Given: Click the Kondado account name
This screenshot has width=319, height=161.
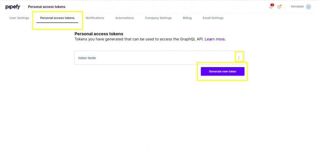Looking at the screenshot, I should [297, 7].
